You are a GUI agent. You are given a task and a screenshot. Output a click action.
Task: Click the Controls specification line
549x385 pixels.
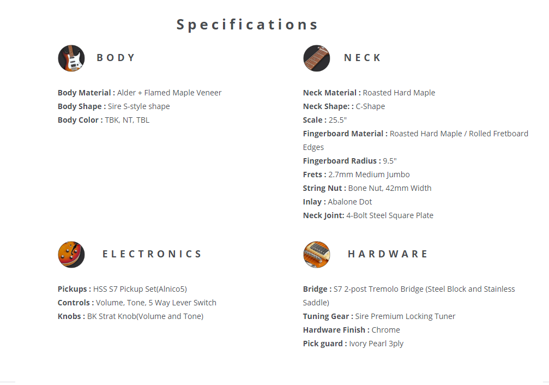tap(137, 303)
